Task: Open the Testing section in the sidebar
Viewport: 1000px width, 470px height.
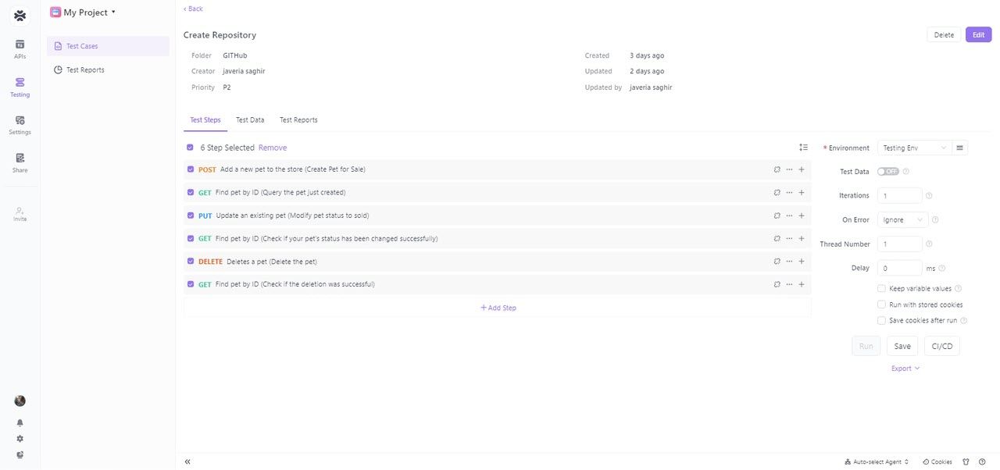Action: click(20, 87)
